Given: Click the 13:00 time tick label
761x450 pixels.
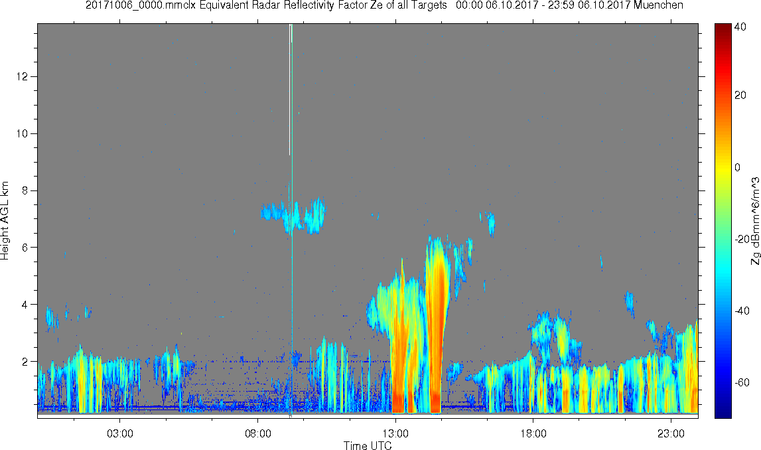Looking at the screenshot, I should (395, 433).
